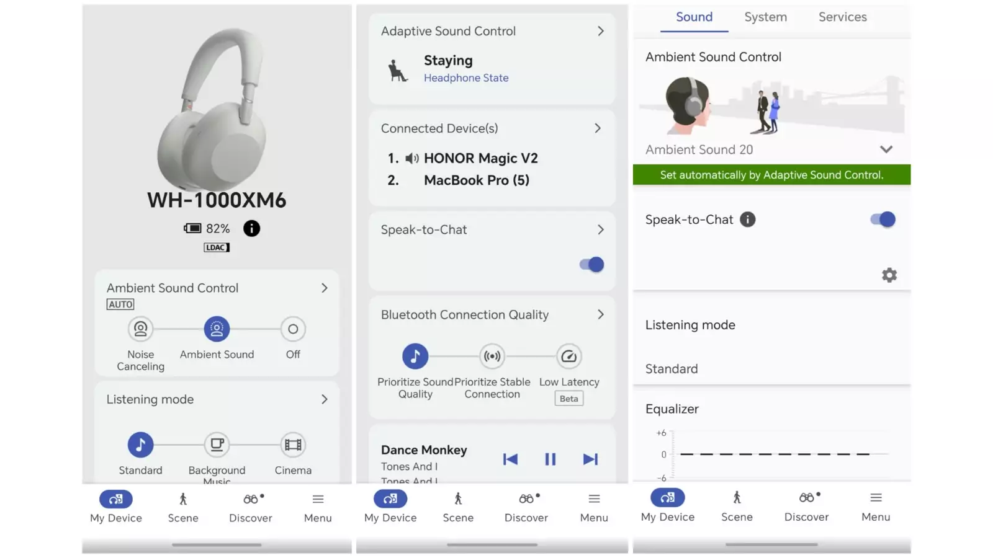Tap the Dance Monkey song title
The image size is (993, 558).
point(424,450)
